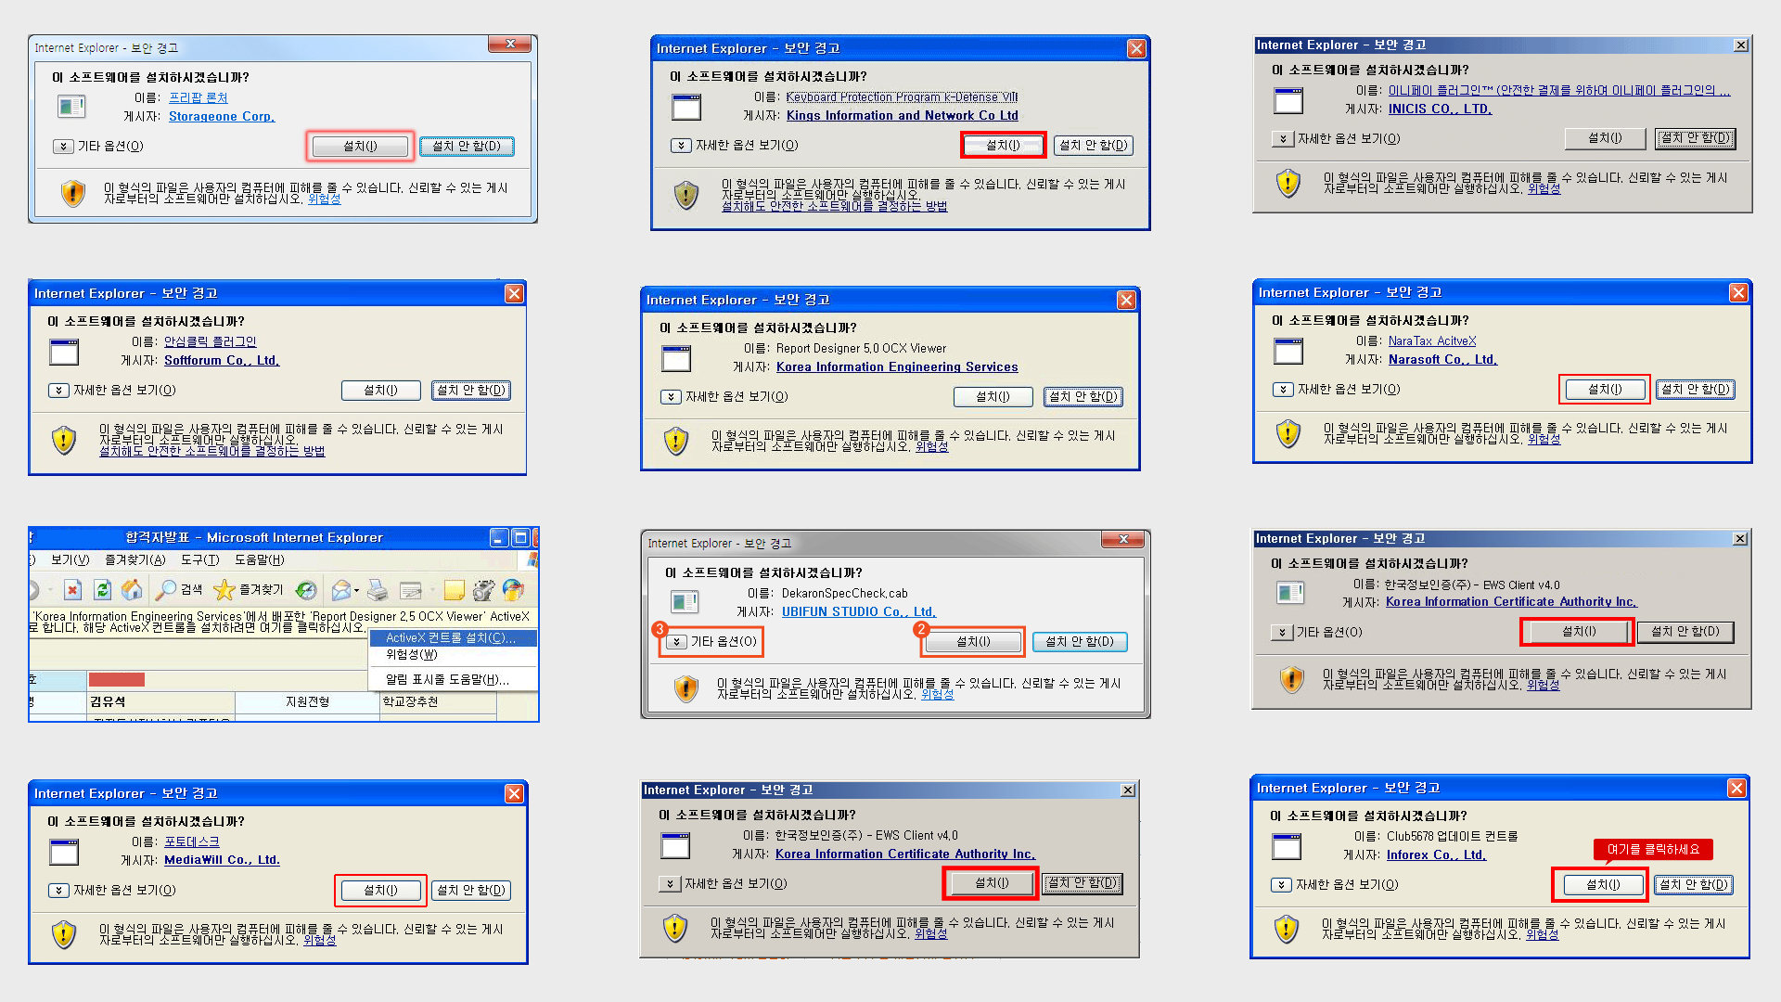This screenshot has height=1002, width=1781.
Task: Click the red redacted box in table
Action: pos(116,680)
